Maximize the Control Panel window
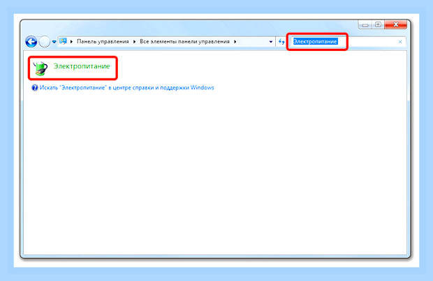Screen dimensions: 433x281 coord(378,24)
